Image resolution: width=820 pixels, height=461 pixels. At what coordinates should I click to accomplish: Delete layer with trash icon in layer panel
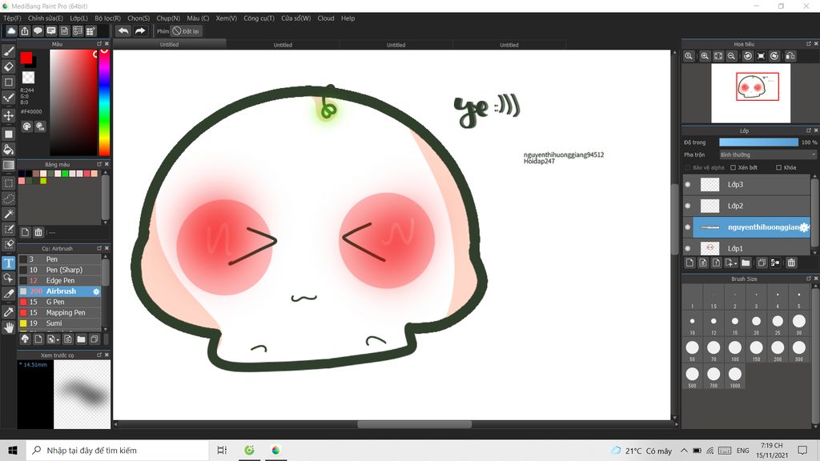click(791, 263)
